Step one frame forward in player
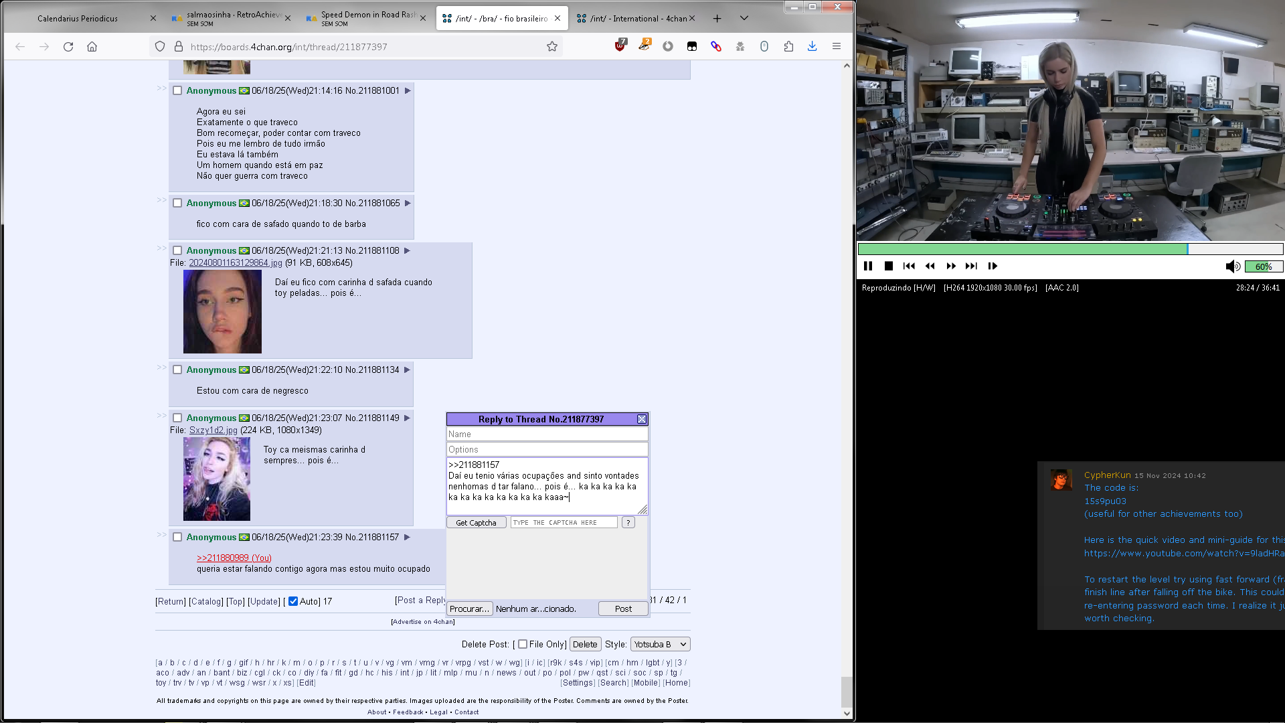1285x723 pixels. pyautogui.click(x=993, y=266)
